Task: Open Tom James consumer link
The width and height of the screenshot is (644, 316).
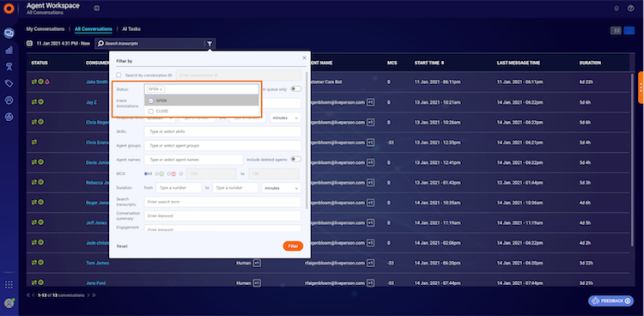Action: click(x=97, y=263)
